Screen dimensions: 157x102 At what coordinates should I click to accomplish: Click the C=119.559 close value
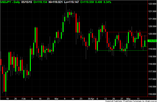pyautogui.click(x=87, y=2)
